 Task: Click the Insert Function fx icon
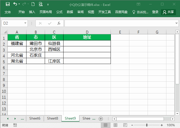[59, 23]
